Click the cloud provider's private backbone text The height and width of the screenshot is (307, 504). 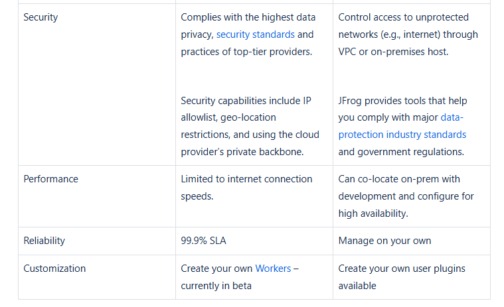pyautogui.click(x=242, y=152)
